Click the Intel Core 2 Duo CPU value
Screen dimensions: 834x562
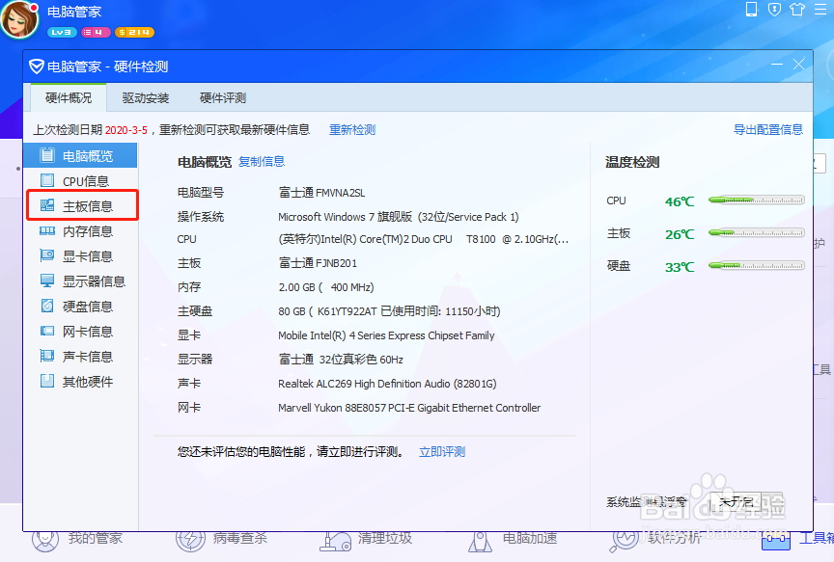[x=424, y=239]
